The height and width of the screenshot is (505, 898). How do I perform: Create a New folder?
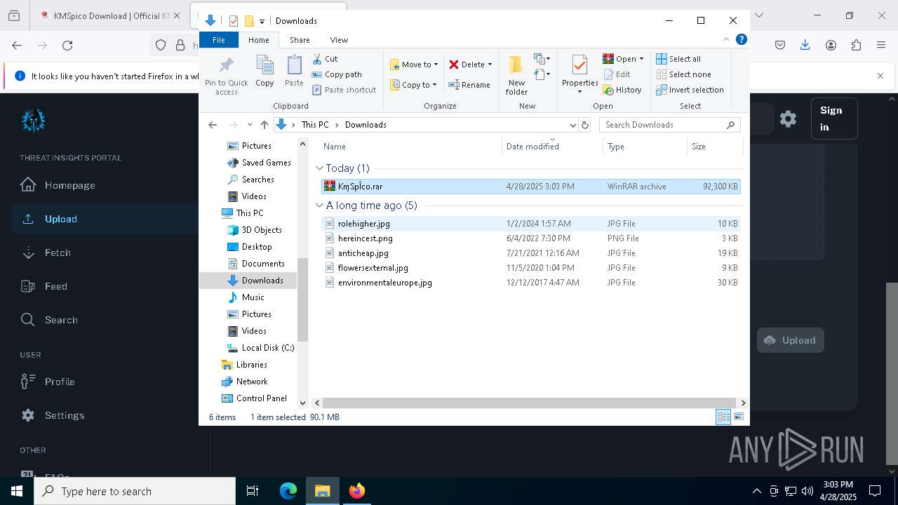(516, 76)
